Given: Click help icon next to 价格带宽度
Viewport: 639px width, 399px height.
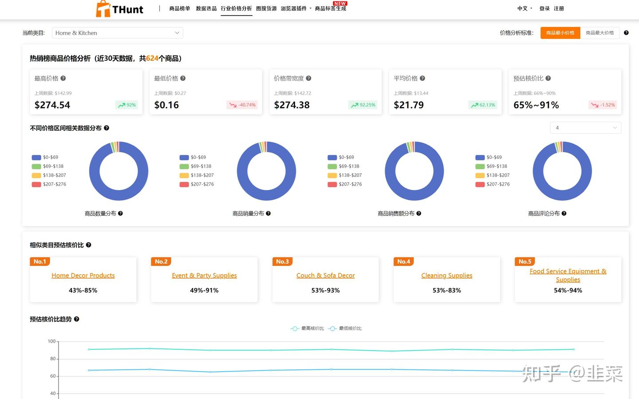Looking at the screenshot, I should coord(308,78).
